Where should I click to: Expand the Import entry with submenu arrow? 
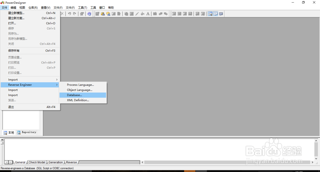(30, 79)
